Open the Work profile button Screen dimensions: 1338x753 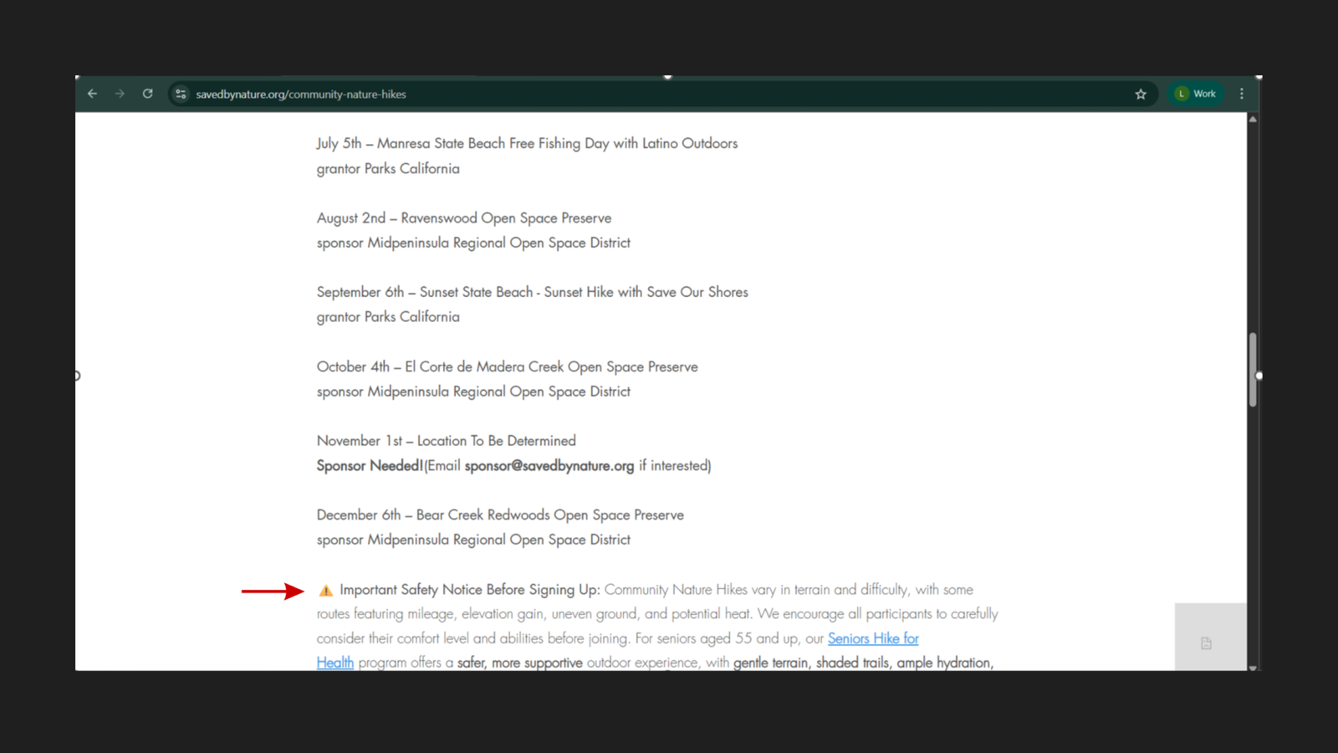point(1196,94)
